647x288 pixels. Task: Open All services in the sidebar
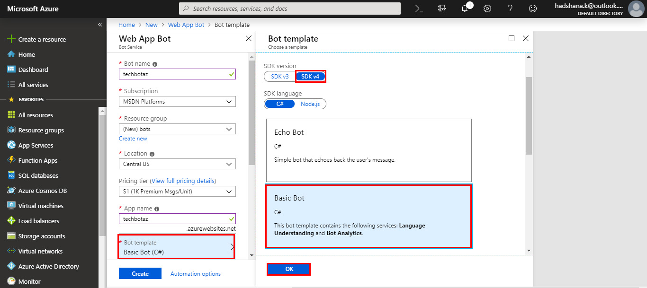[33, 85]
